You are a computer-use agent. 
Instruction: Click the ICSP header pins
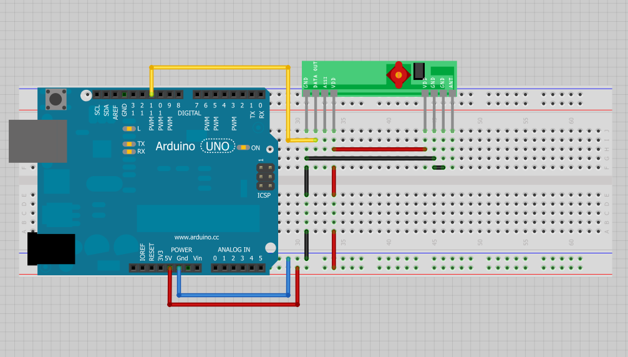266,177
